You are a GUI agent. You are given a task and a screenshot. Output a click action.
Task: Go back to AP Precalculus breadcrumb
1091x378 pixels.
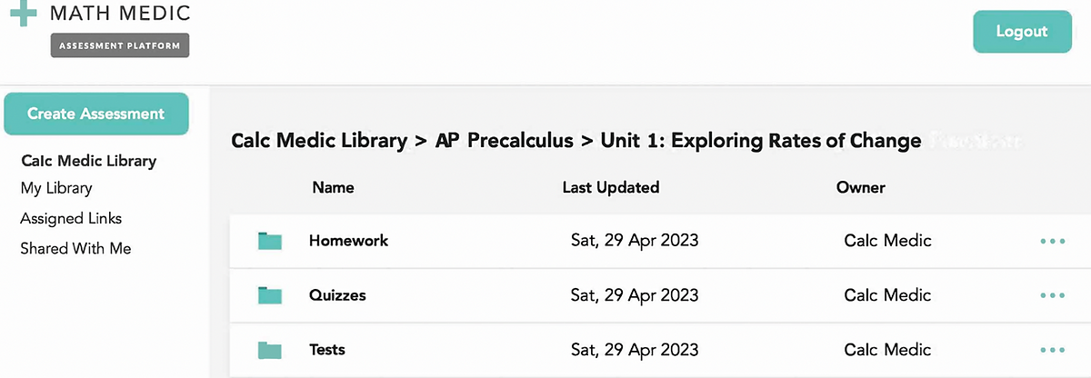click(504, 141)
